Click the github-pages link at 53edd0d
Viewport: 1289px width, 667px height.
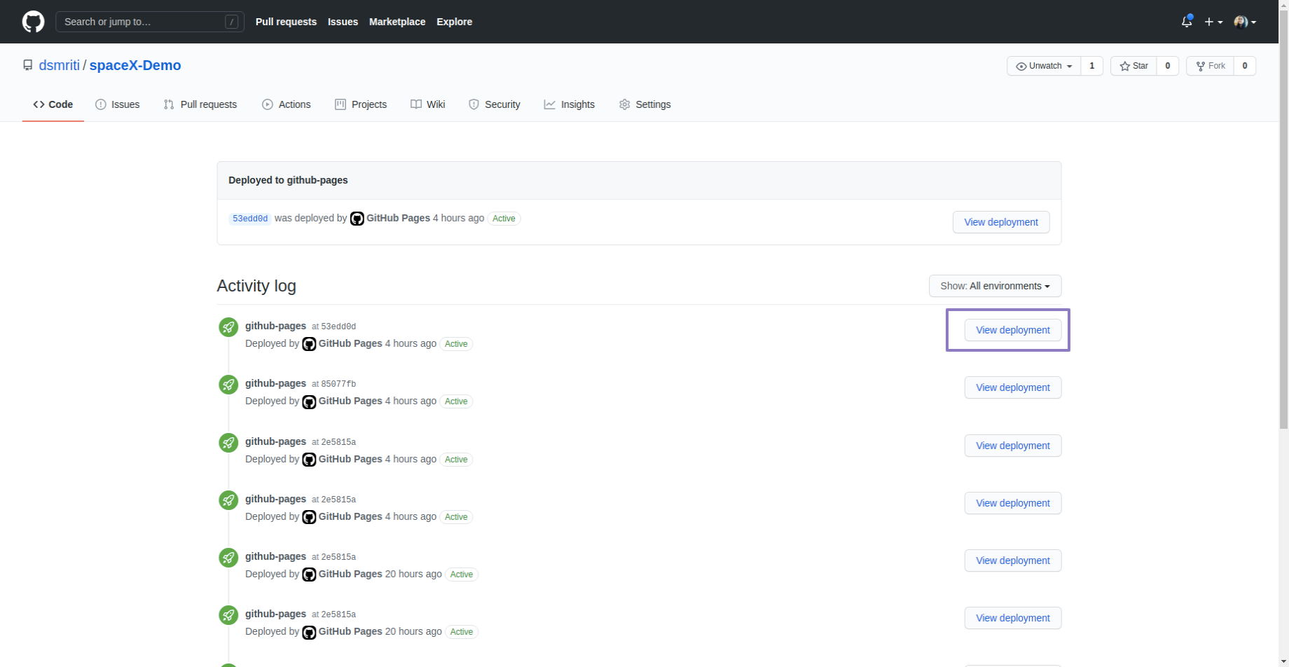275,326
